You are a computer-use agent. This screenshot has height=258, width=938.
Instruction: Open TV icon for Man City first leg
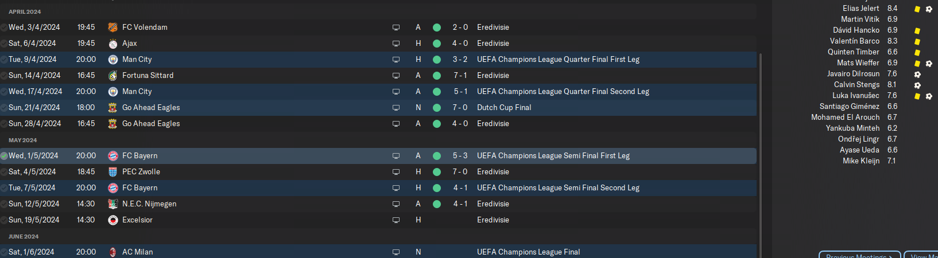click(x=396, y=60)
